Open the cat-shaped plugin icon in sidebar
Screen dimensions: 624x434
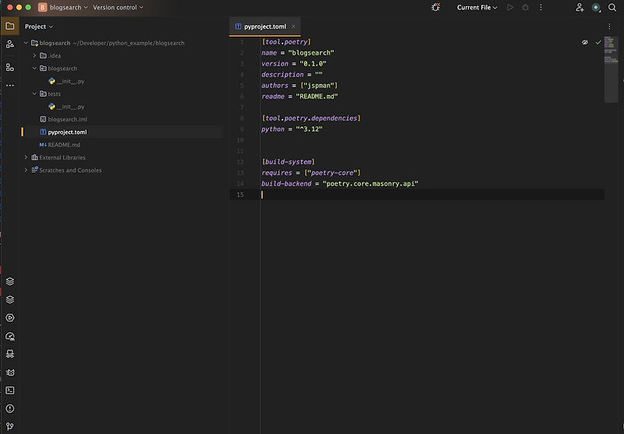10,372
